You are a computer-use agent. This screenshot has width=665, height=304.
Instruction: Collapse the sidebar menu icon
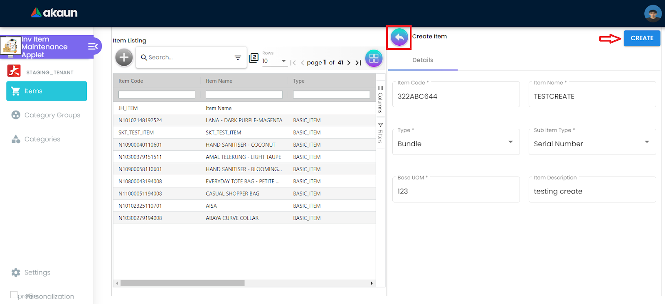click(93, 47)
